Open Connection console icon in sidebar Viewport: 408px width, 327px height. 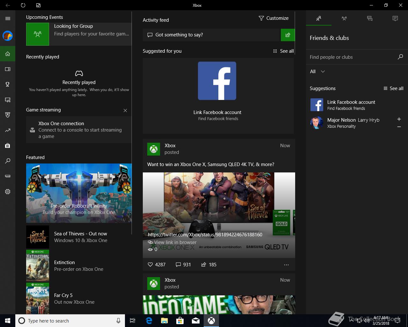(8, 176)
